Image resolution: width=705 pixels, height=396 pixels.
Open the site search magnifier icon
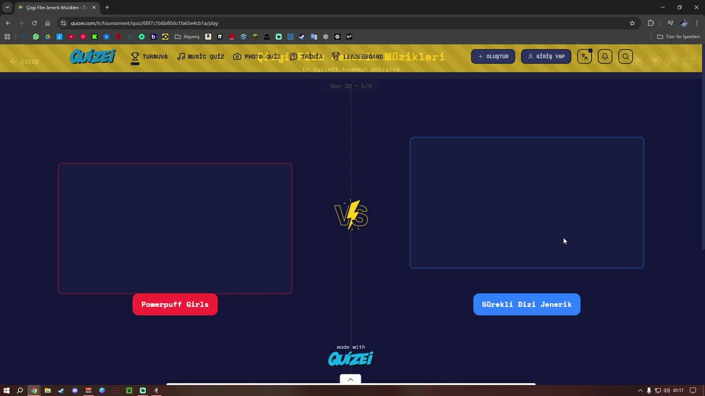(x=626, y=56)
